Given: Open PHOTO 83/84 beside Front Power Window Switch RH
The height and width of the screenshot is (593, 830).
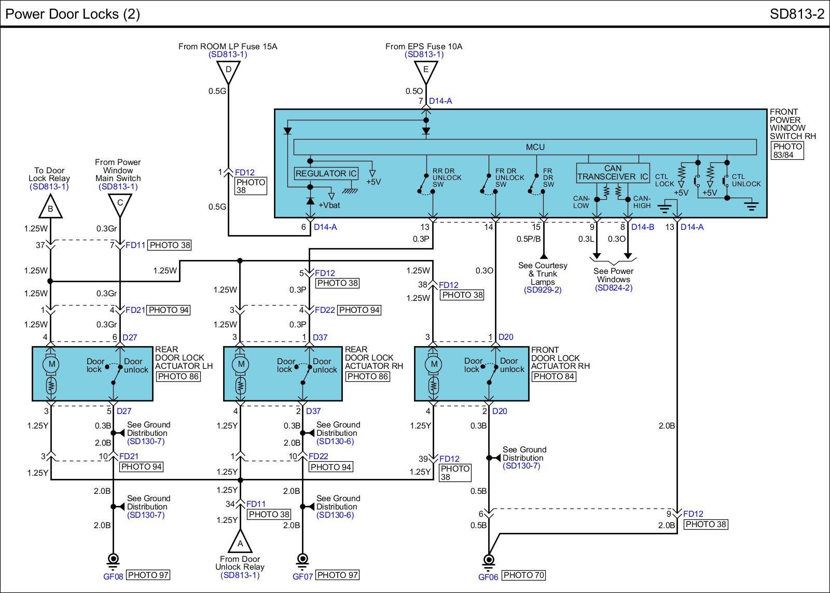Looking at the screenshot, I should coord(787,150).
